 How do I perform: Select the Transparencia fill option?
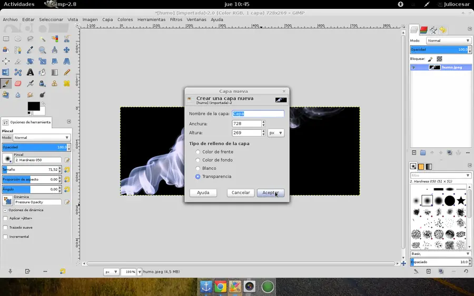click(198, 177)
